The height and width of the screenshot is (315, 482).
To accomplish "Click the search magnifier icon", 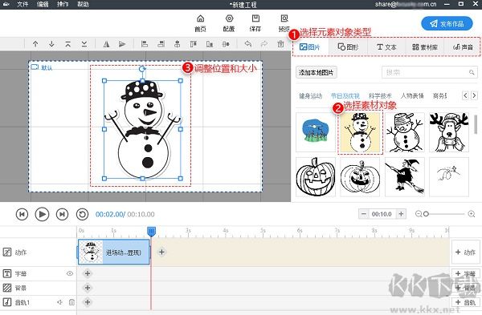I will tap(472, 72).
